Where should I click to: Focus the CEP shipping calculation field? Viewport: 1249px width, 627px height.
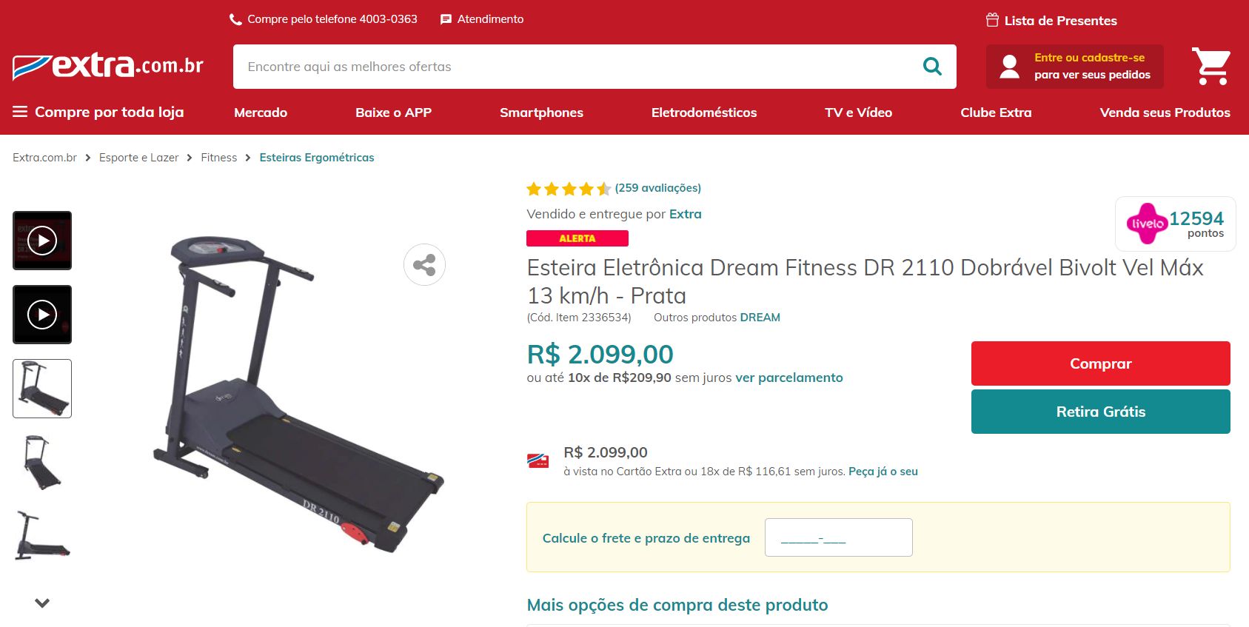pos(839,537)
